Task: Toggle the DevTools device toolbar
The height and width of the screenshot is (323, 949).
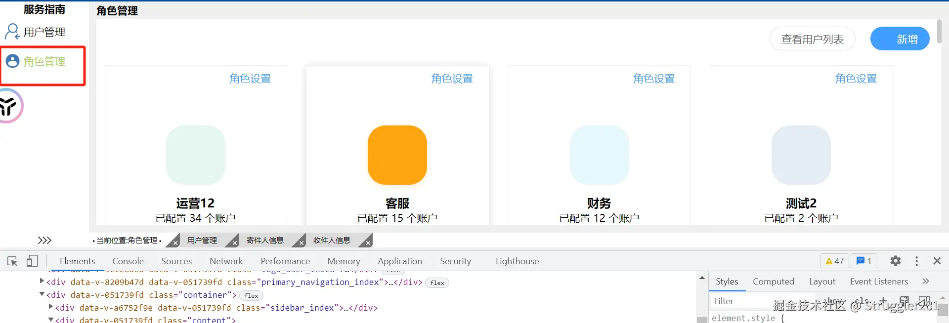Action: click(32, 261)
